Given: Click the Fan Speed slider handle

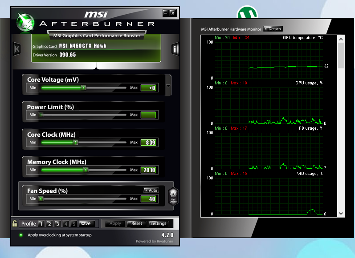Looking at the screenshot, I should click(41, 198).
